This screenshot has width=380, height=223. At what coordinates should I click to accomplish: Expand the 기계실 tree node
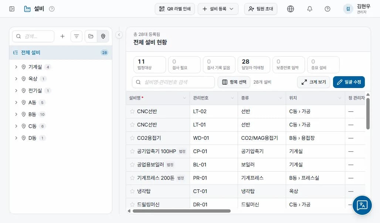16,67
